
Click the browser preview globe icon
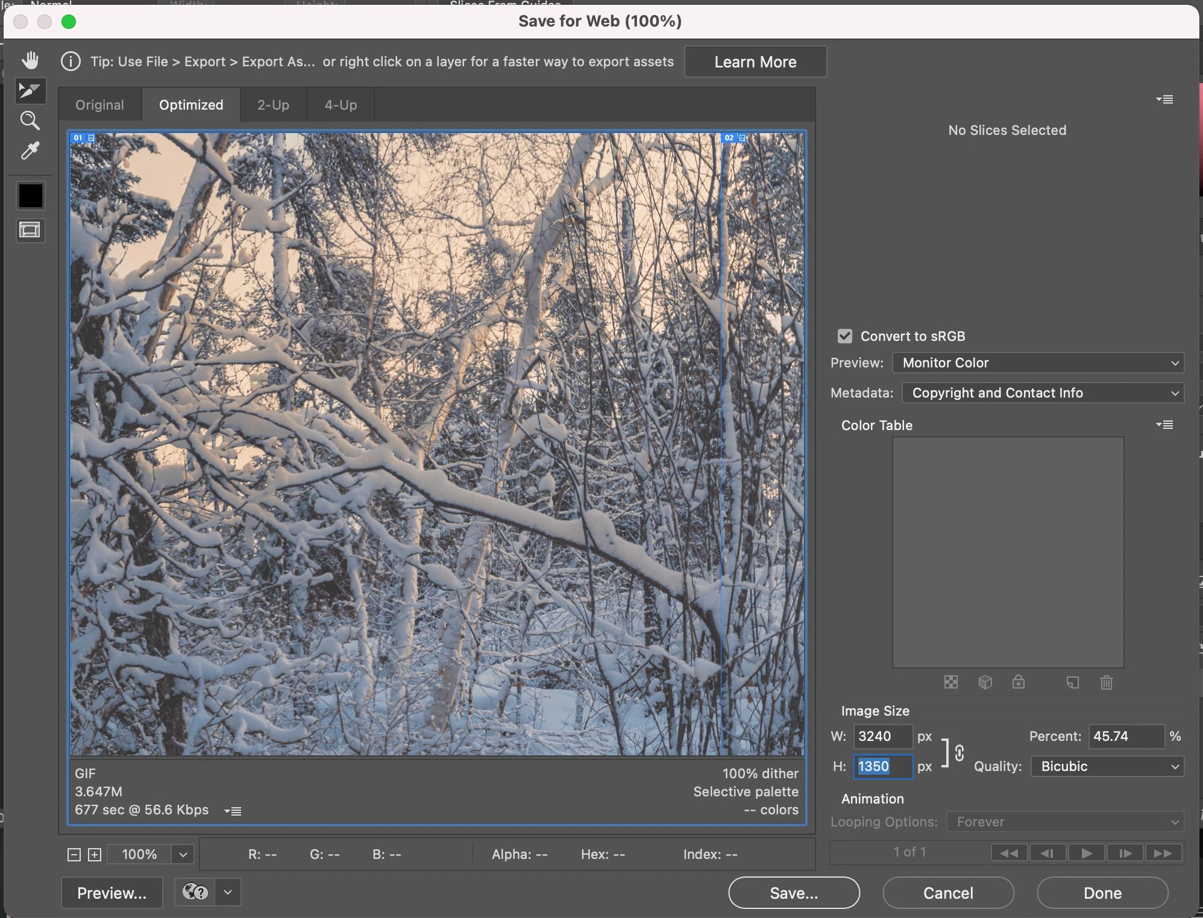pos(195,892)
